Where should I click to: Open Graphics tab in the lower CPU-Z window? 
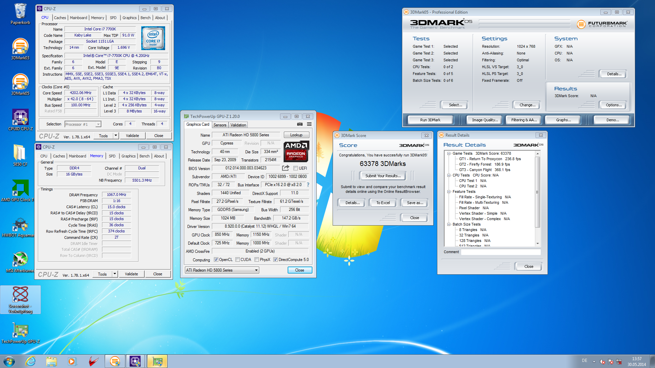[x=128, y=156]
